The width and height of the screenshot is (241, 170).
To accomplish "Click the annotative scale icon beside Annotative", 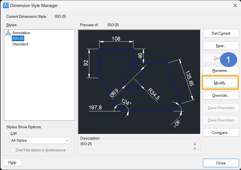I will coord(8,33).
